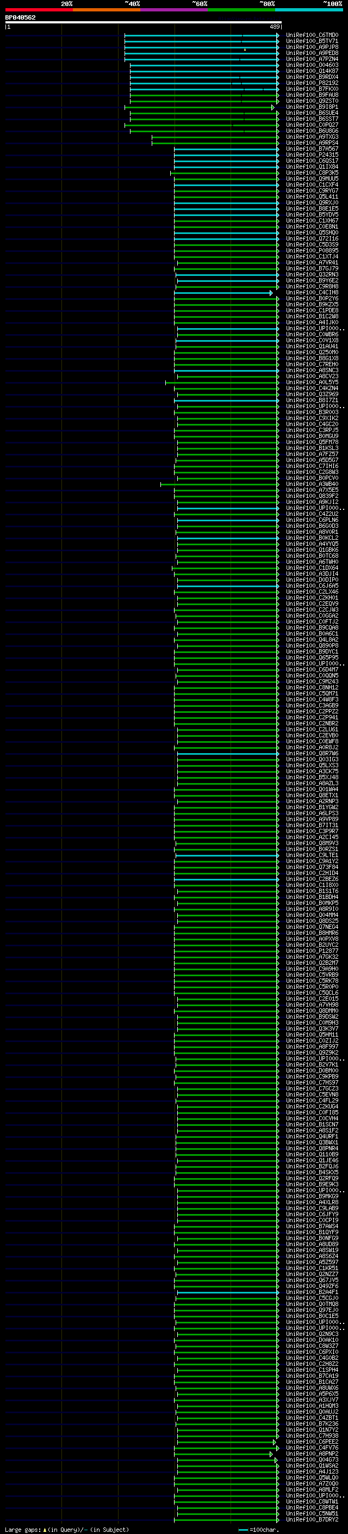Select the UniRef100_A0L5Y5 label
The image size is (348, 1534).
click(x=312, y=383)
